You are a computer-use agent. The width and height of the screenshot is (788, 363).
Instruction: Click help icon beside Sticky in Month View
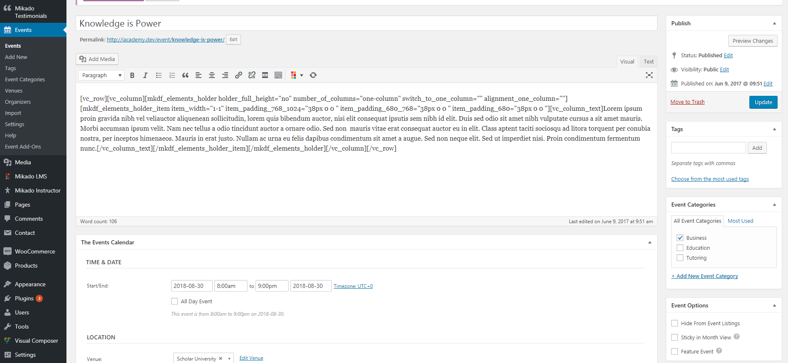coord(736,337)
